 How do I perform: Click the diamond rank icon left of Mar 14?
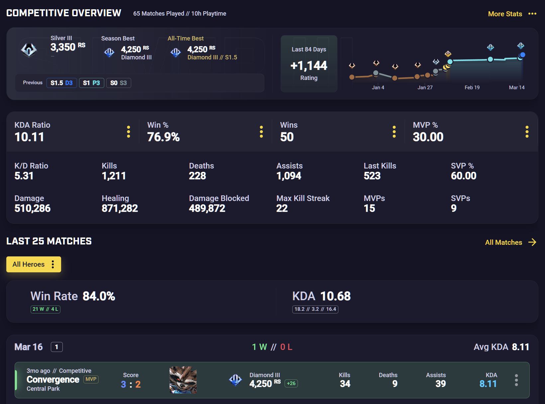(x=491, y=47)
